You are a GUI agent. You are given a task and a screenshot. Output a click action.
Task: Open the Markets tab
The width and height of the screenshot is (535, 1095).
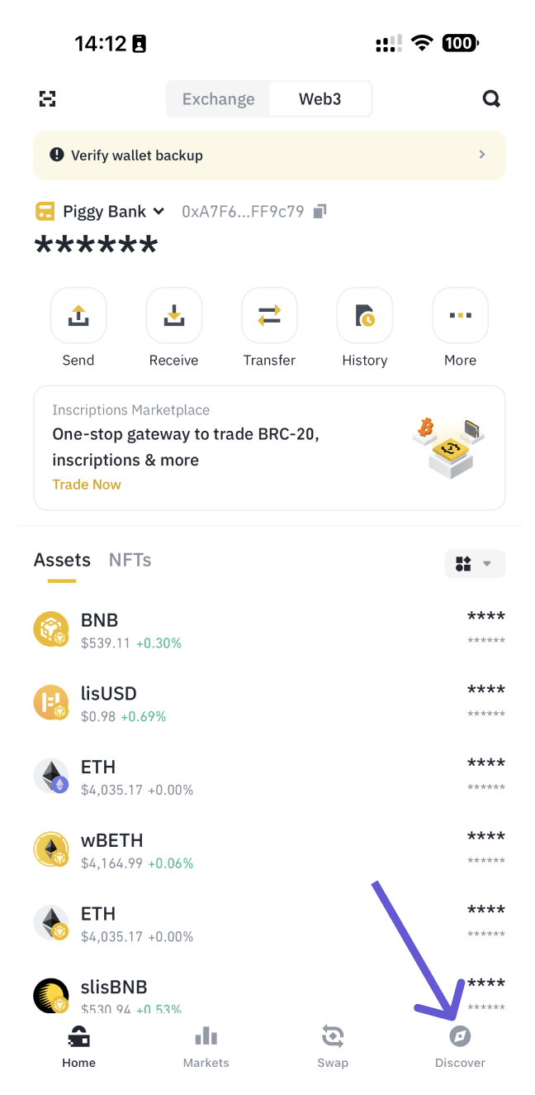click(206, 1045)
